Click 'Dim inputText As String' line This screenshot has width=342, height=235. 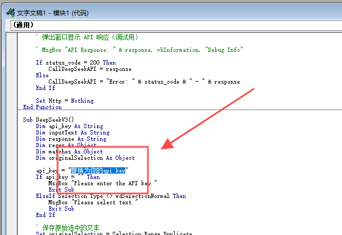(x=73, y=132)
